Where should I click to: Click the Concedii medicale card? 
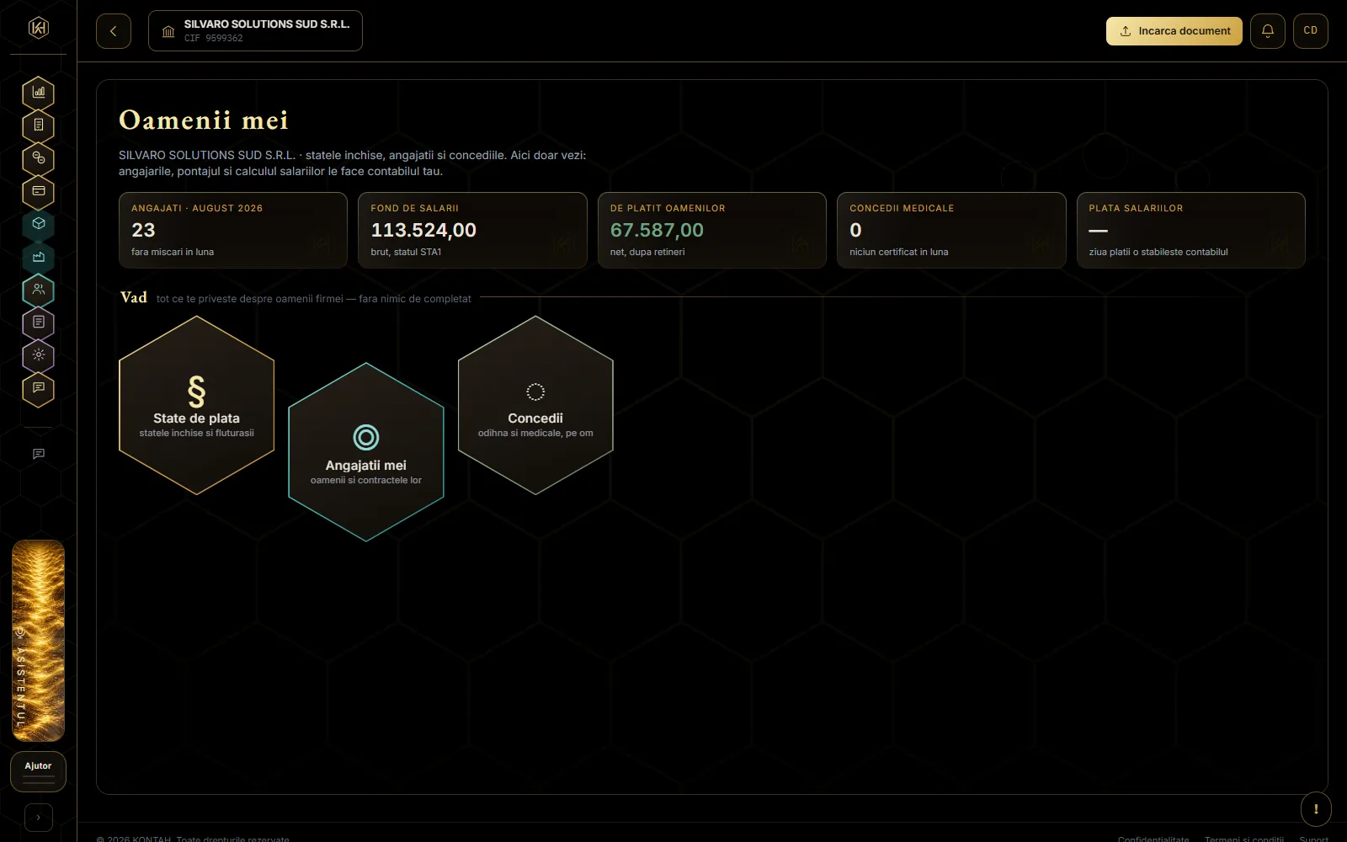pyautogui.click(x=951, y=230)
